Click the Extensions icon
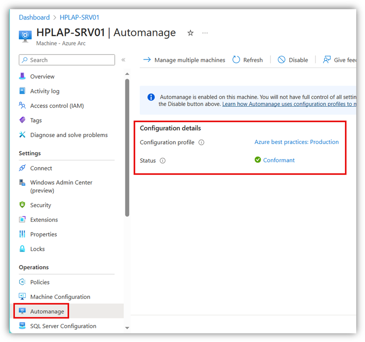Viewport: 365px width, 342px height. click(22, 219)
